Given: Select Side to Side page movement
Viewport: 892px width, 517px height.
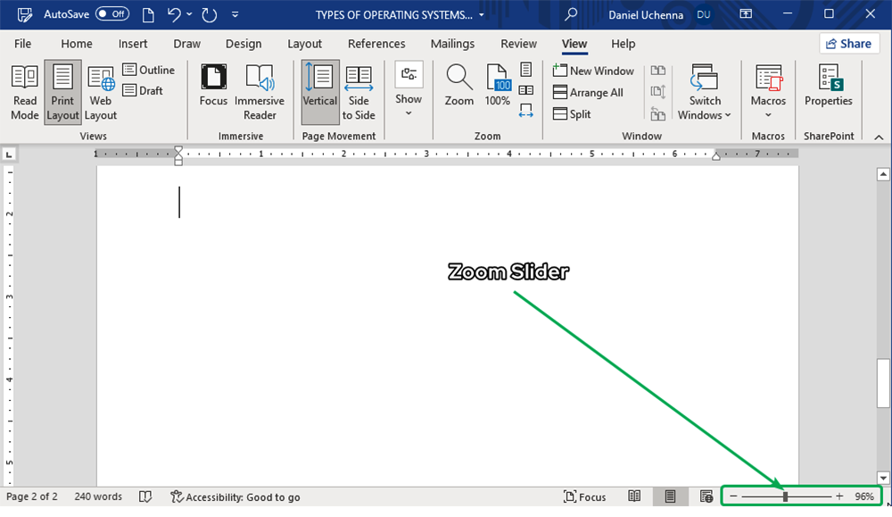Looking at the screenshot, I should tap(359, 92).
